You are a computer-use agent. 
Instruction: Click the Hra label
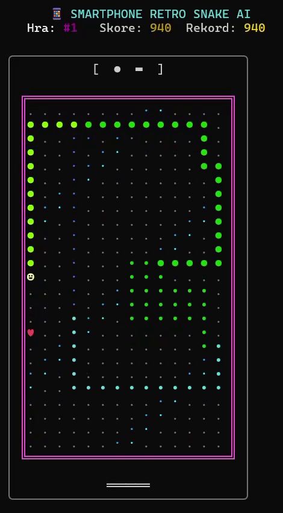click(41, 28)
